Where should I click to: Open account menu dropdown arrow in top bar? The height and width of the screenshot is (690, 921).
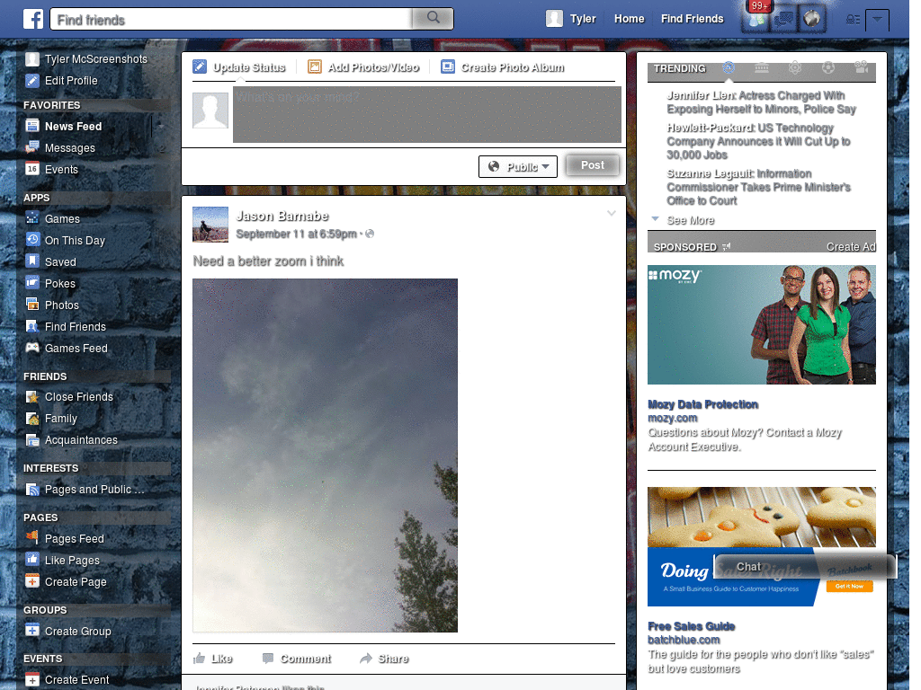click(877, 20)
